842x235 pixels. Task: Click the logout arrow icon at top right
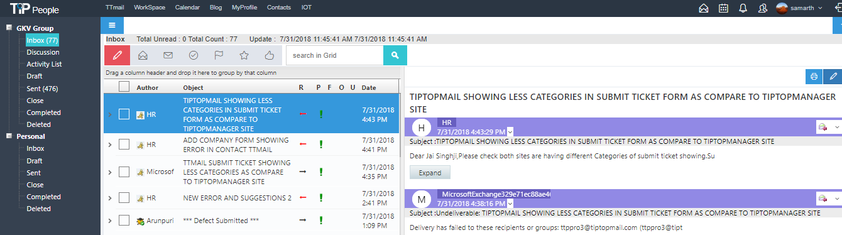click(838, 8)
